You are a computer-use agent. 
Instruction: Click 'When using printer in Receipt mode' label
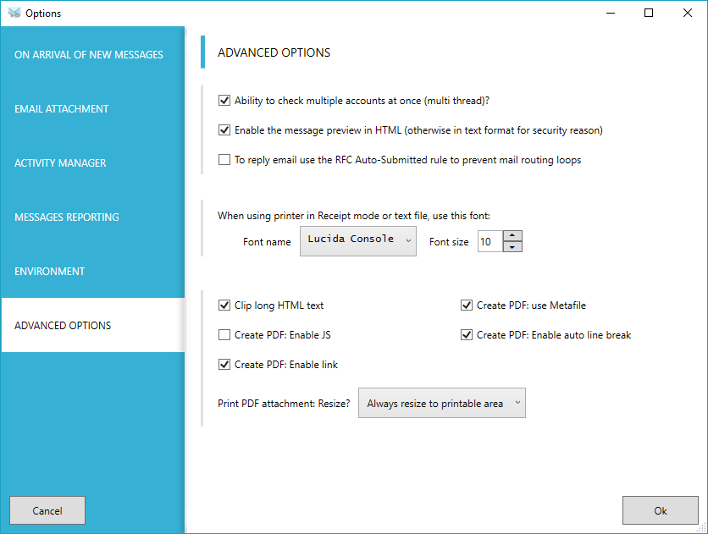coord(353,216)
